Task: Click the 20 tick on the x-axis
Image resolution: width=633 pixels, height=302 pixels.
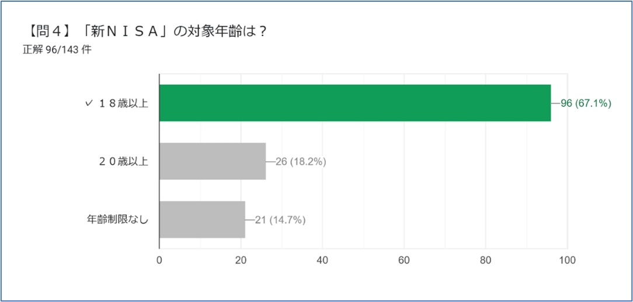Action: point(241,261)
